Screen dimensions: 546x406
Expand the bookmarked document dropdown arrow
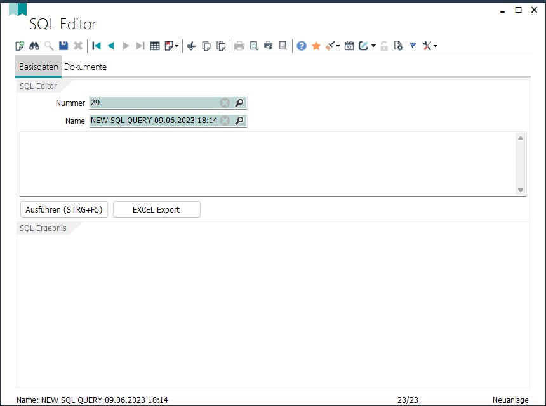pos(177,46)
